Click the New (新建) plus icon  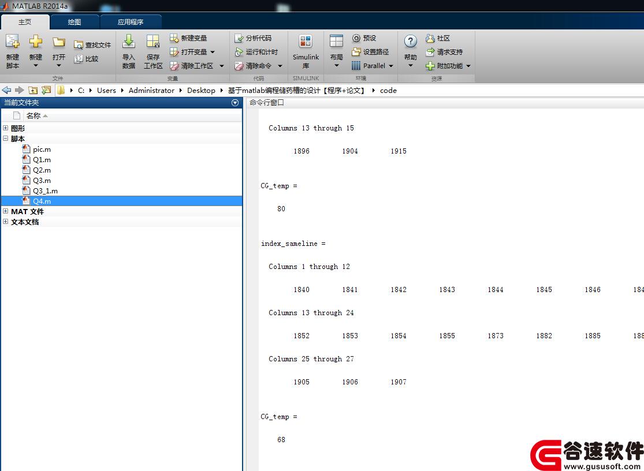point(36,42)
